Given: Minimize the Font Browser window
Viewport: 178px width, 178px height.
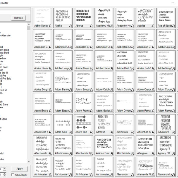Looking at the screenshot, I should tap(173, 3).
